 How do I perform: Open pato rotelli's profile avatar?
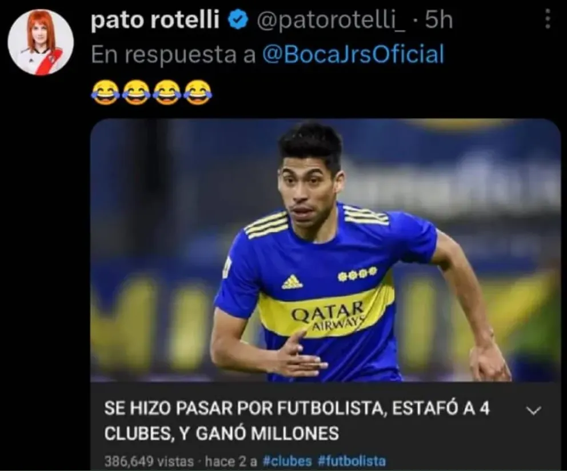pos(41,42)
